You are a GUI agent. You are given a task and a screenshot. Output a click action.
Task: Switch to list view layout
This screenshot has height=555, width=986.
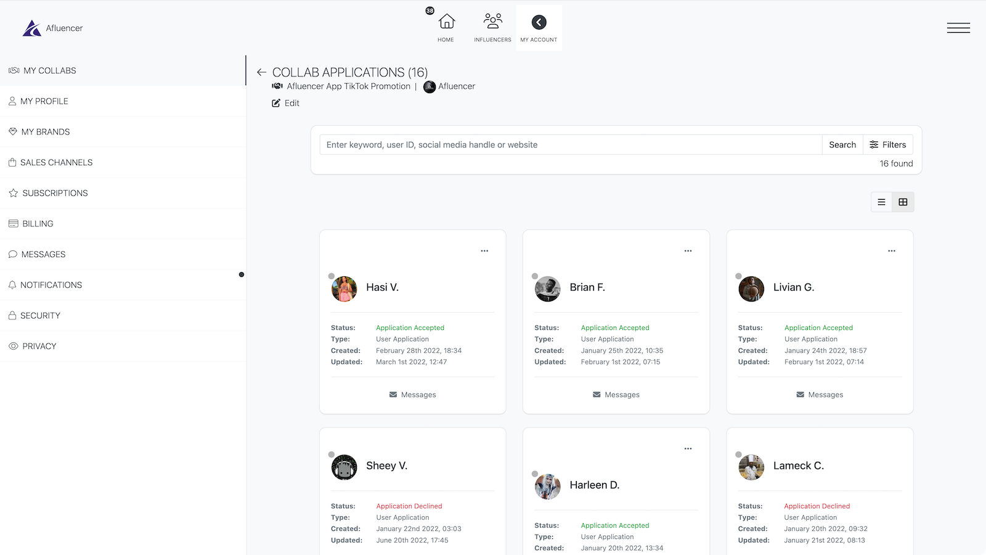pos(881,202)
